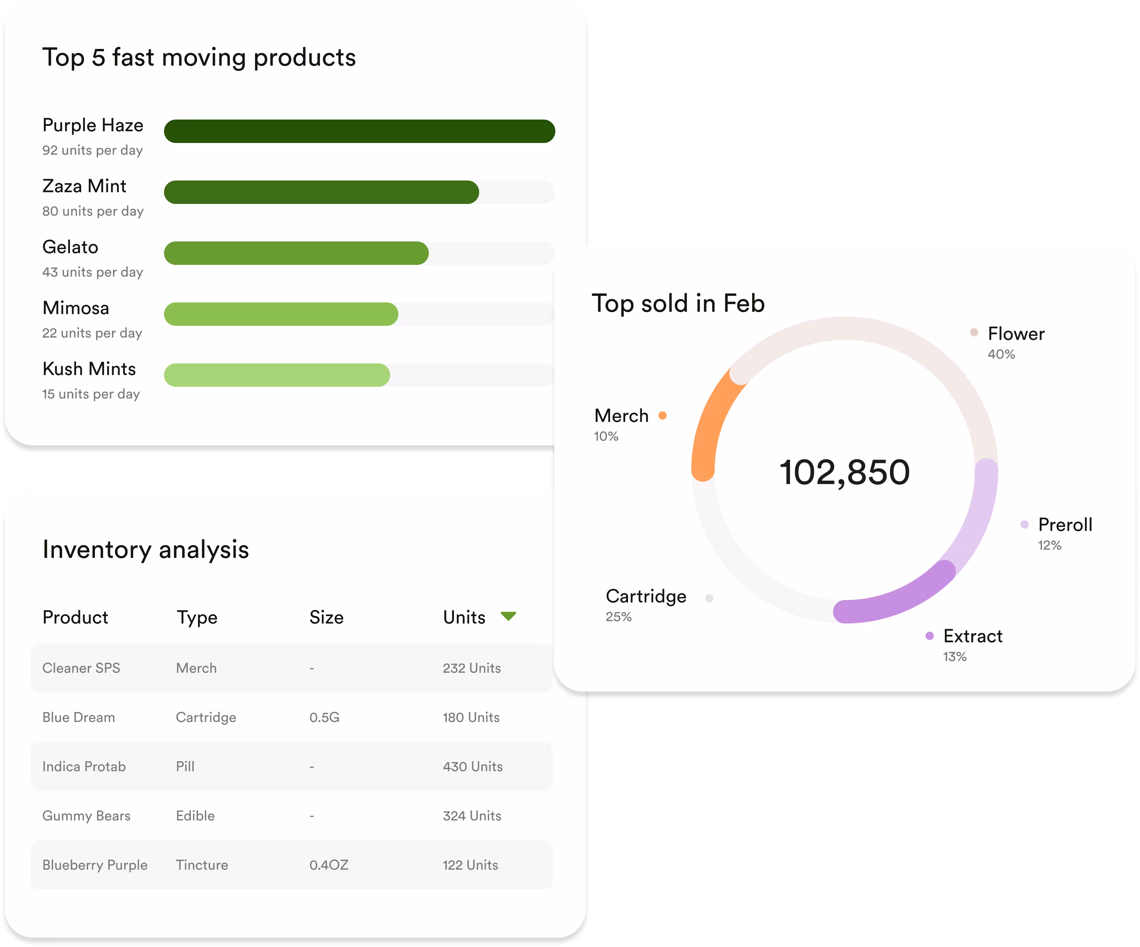Image resolution: width=1140 pixels, height=947 pixels.
Task: Click the Kush Mints progress bar
Action: 277,375
